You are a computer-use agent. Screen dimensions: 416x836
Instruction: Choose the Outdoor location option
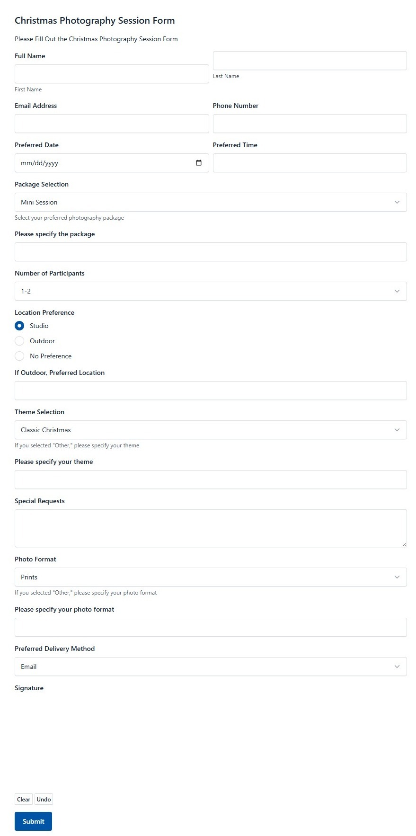coord(19,341)
